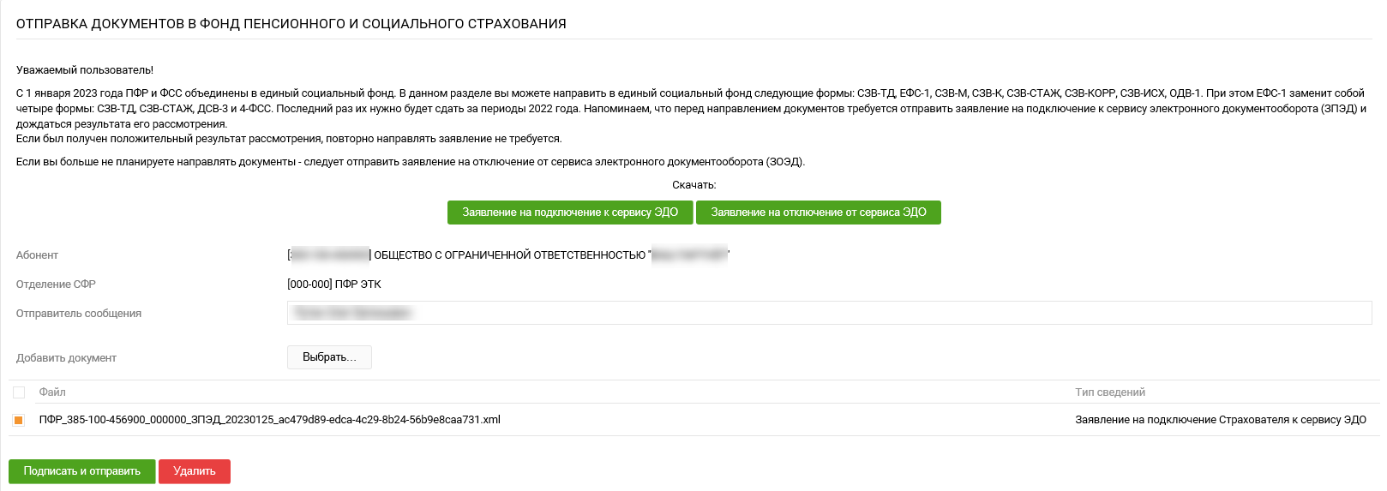Click the Тип сведений column header
The image size is (1387, 491).
point(1110,392)
